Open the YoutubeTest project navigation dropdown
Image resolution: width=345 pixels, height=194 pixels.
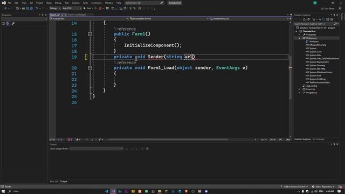click(x=89, y=19)
